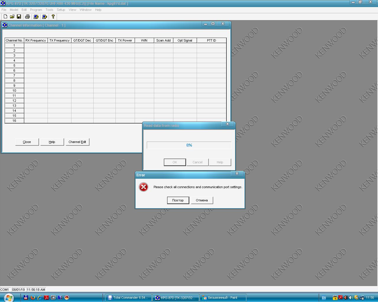
Task: Close the Read data from radio dialog
Action: pyautogui.click(x=227, y=124)
